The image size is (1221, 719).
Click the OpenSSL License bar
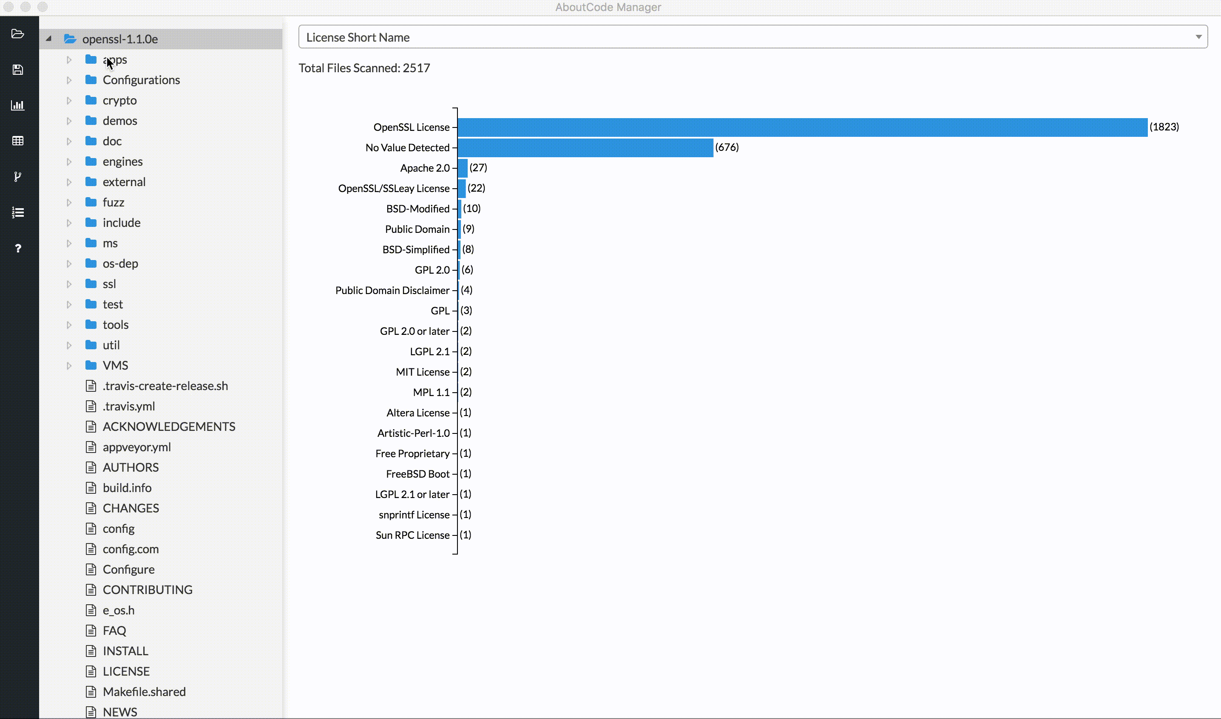click(x=802, y=127)
